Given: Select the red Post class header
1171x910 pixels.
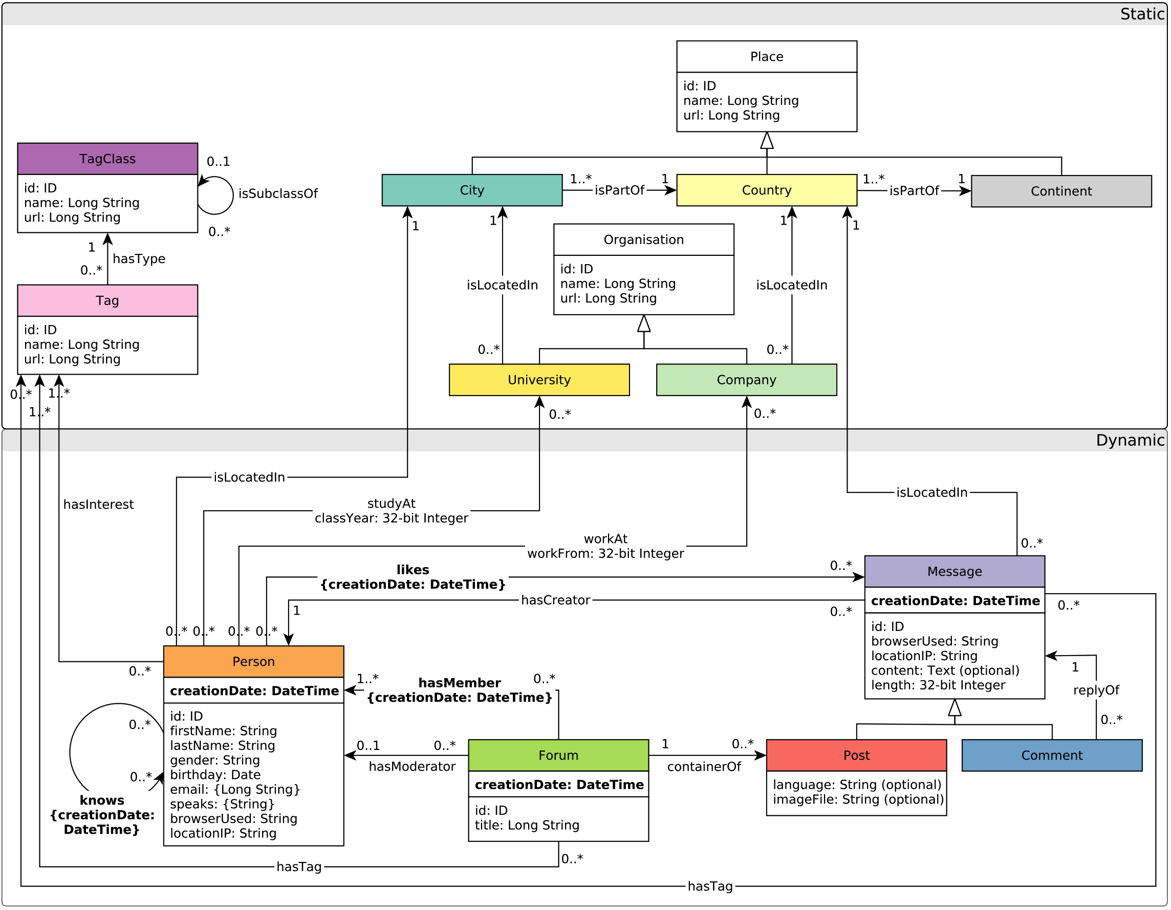Looking at the screenshot, I should click(856, 755).
